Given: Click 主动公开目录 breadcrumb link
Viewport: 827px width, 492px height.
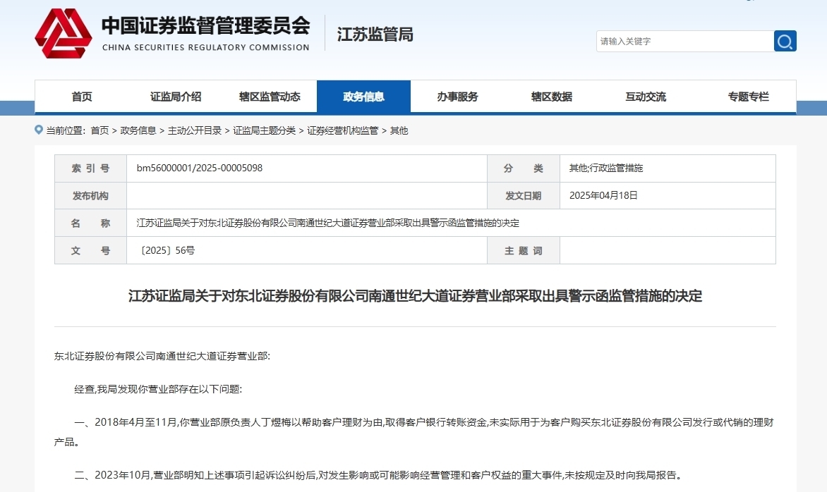Looking at the screenshot, I should pos(195,130).
